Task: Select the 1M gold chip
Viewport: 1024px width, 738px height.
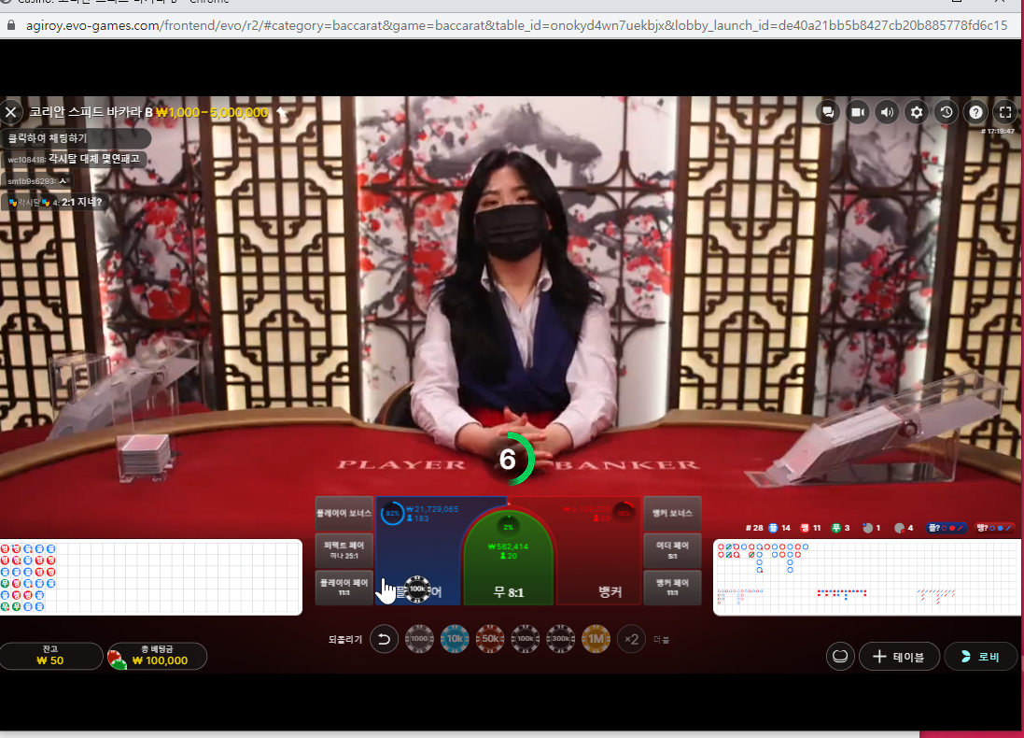Action: pos(596,639)
